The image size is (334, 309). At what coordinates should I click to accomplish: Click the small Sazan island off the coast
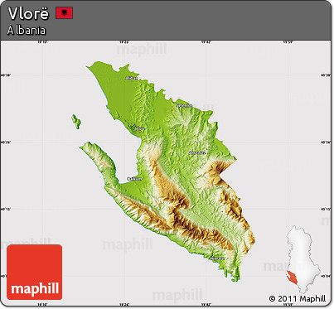click(x=76, y=122)
